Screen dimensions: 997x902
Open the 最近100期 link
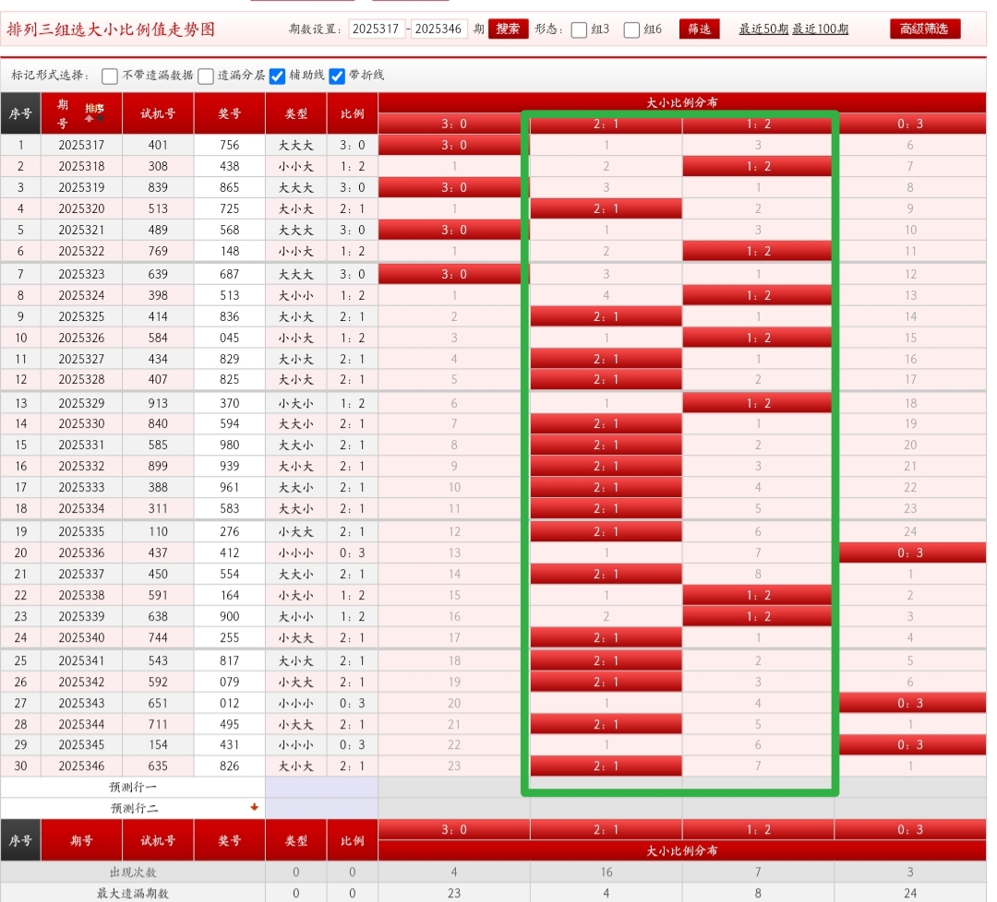[x=820, y=30]
